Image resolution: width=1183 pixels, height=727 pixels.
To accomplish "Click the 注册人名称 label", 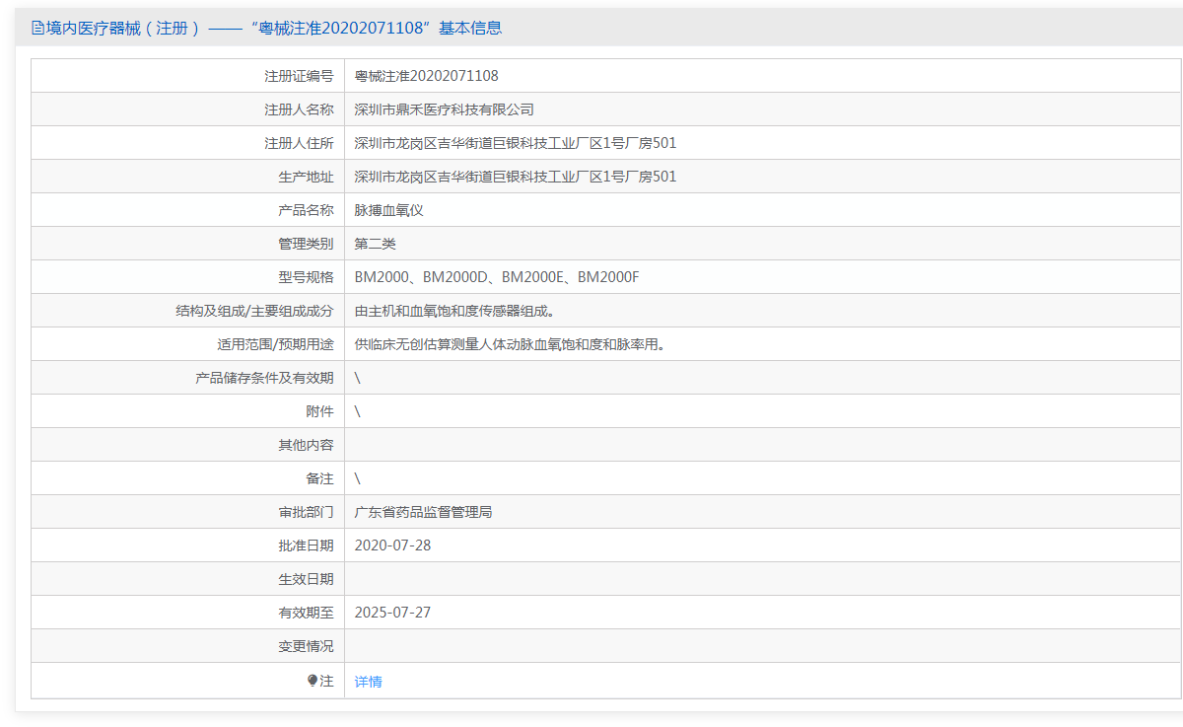I will [299, 109].
